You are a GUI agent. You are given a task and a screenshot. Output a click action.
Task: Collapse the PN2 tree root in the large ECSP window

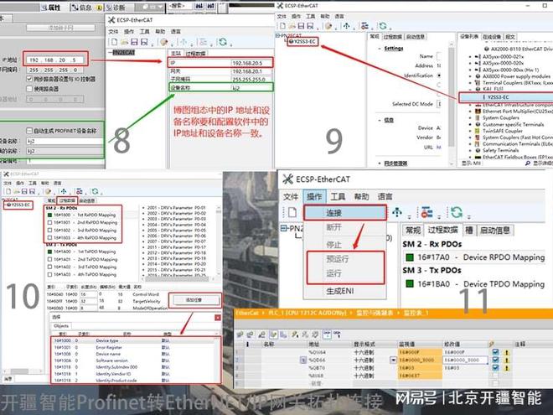tap(283, 228)
